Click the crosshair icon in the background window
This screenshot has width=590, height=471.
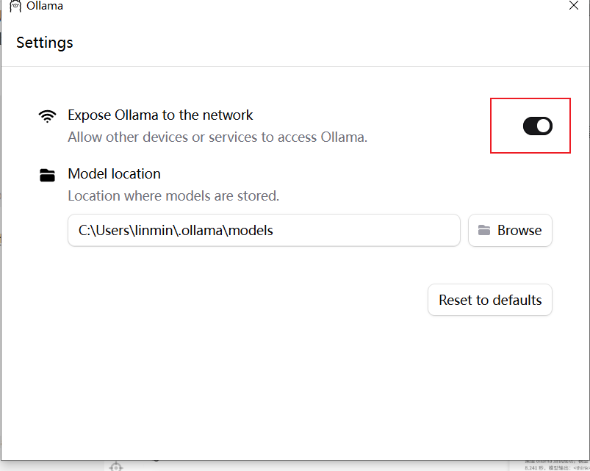116,467
